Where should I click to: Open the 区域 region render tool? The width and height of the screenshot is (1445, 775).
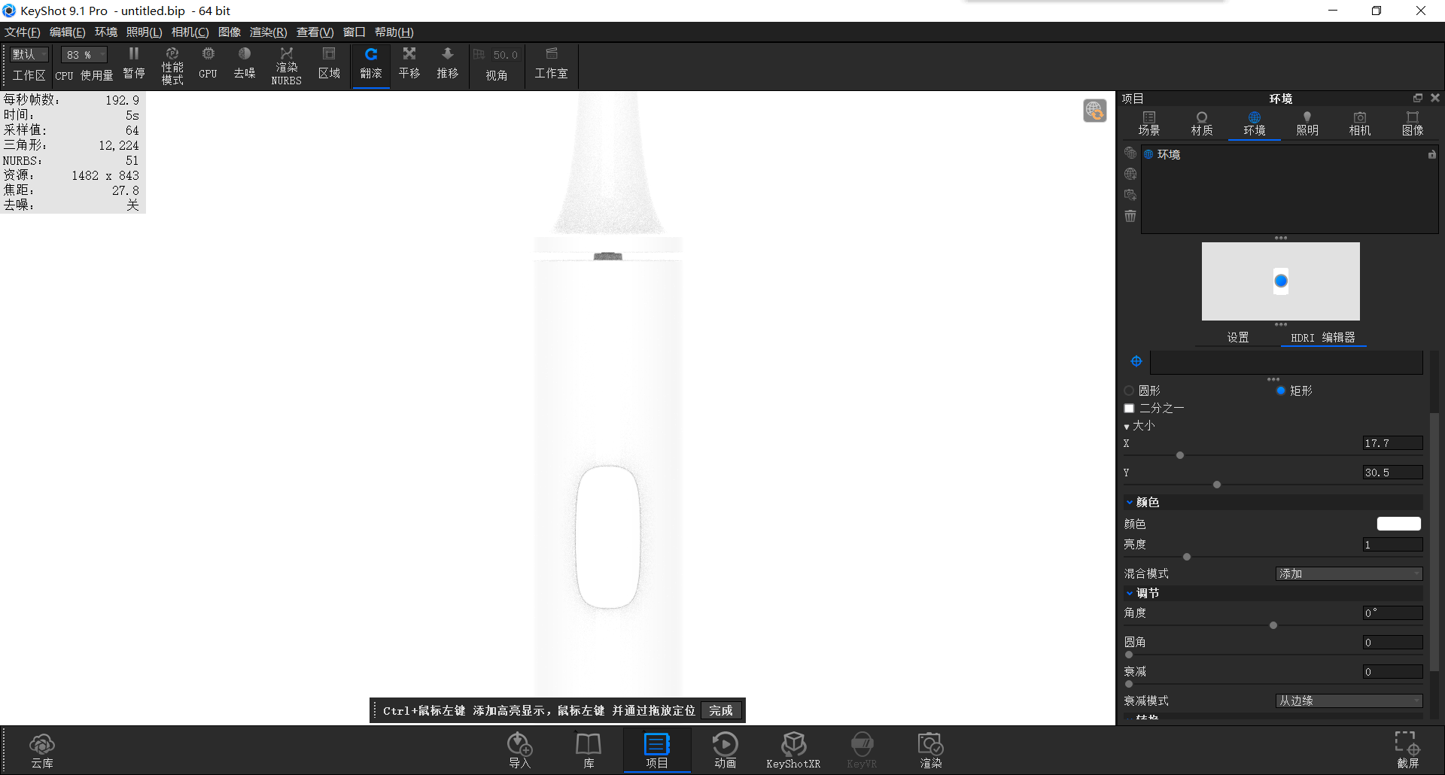pyautogui.click(x=329, y=64)
